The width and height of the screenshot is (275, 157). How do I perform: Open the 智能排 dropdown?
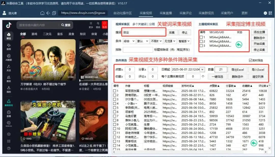pos(184,41)
